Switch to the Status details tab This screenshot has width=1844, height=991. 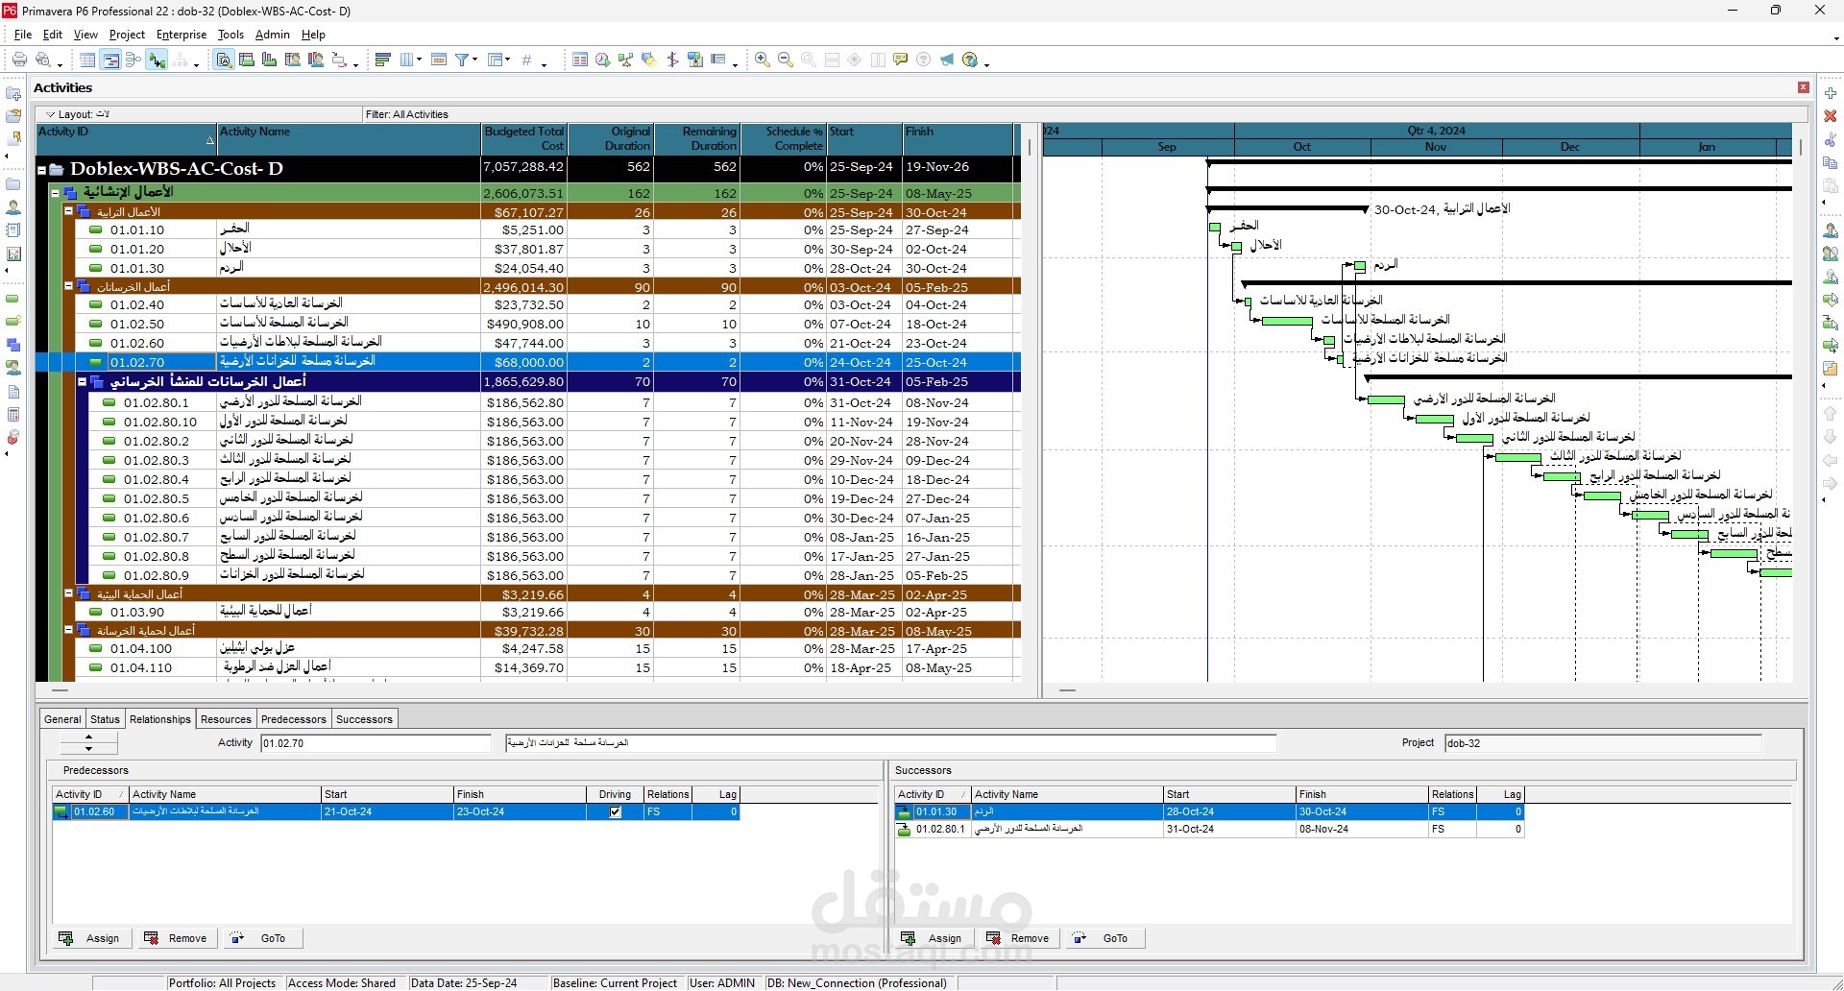105,719
